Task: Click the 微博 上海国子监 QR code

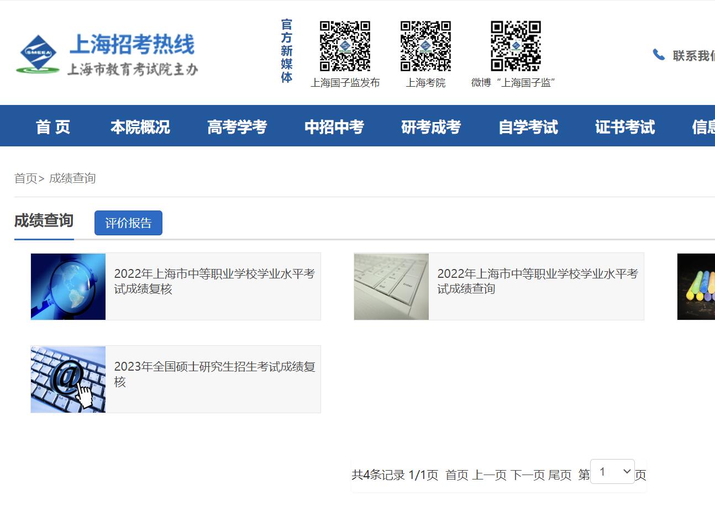Action: 516,46
